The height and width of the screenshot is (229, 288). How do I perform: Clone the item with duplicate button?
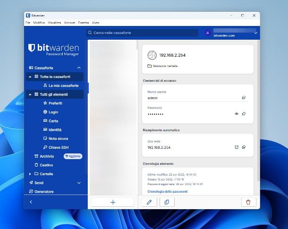point(167,202)
